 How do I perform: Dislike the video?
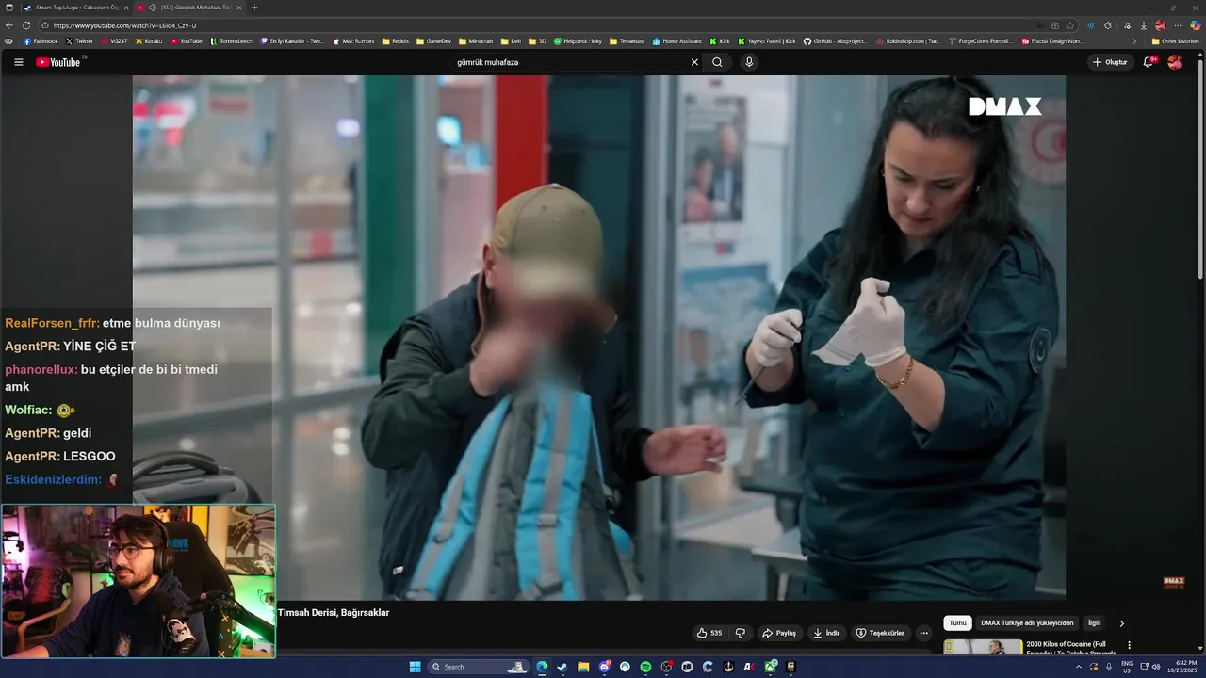point(741,633)
